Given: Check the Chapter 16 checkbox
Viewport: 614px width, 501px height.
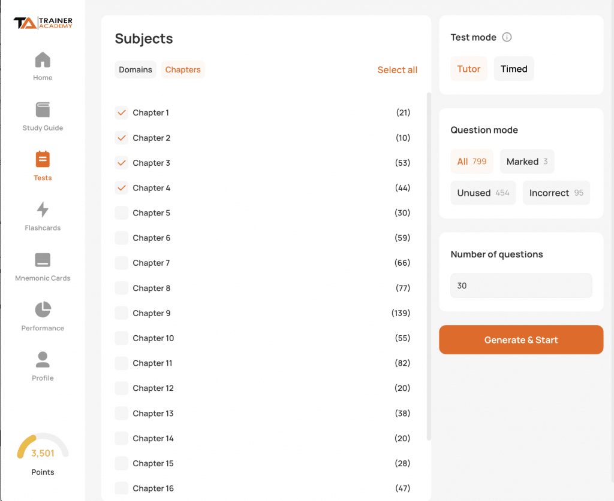Looking at the screenshot, I should point(122,488).
